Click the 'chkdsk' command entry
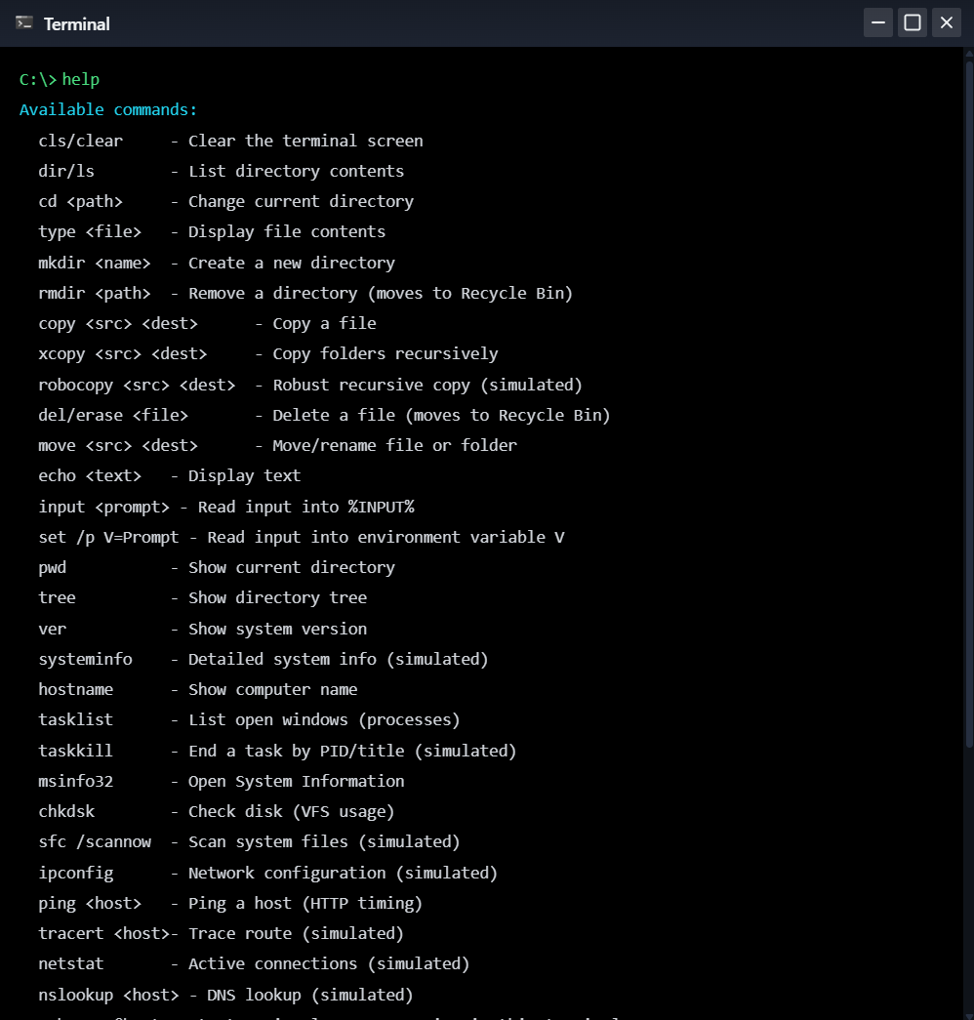 [x=66, y=811]
